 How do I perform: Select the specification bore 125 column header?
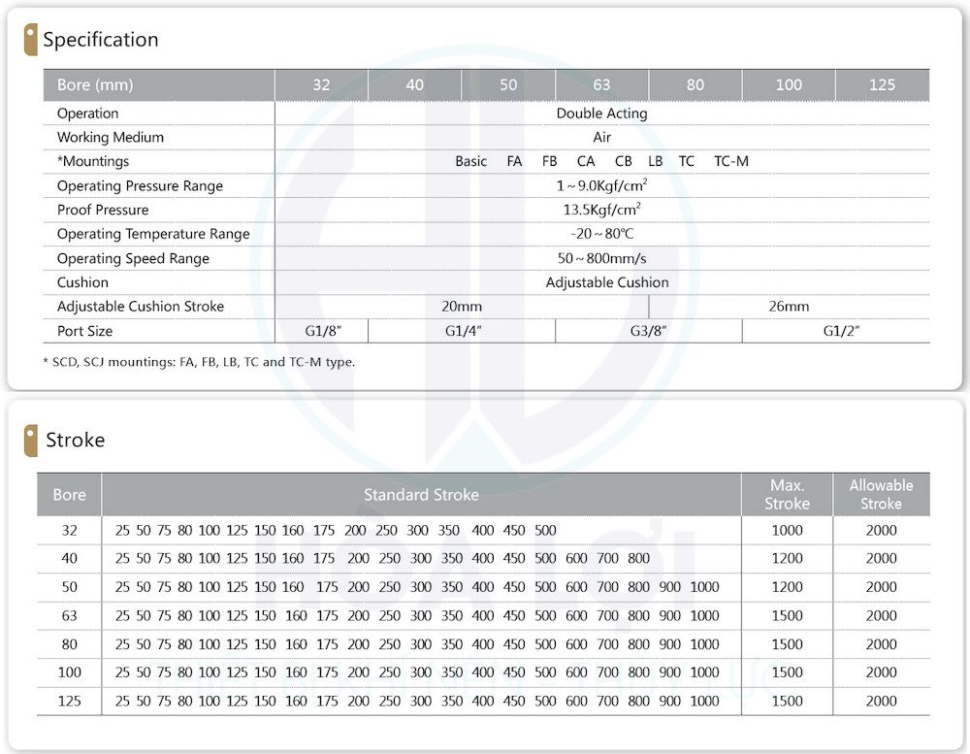(882, 84)
